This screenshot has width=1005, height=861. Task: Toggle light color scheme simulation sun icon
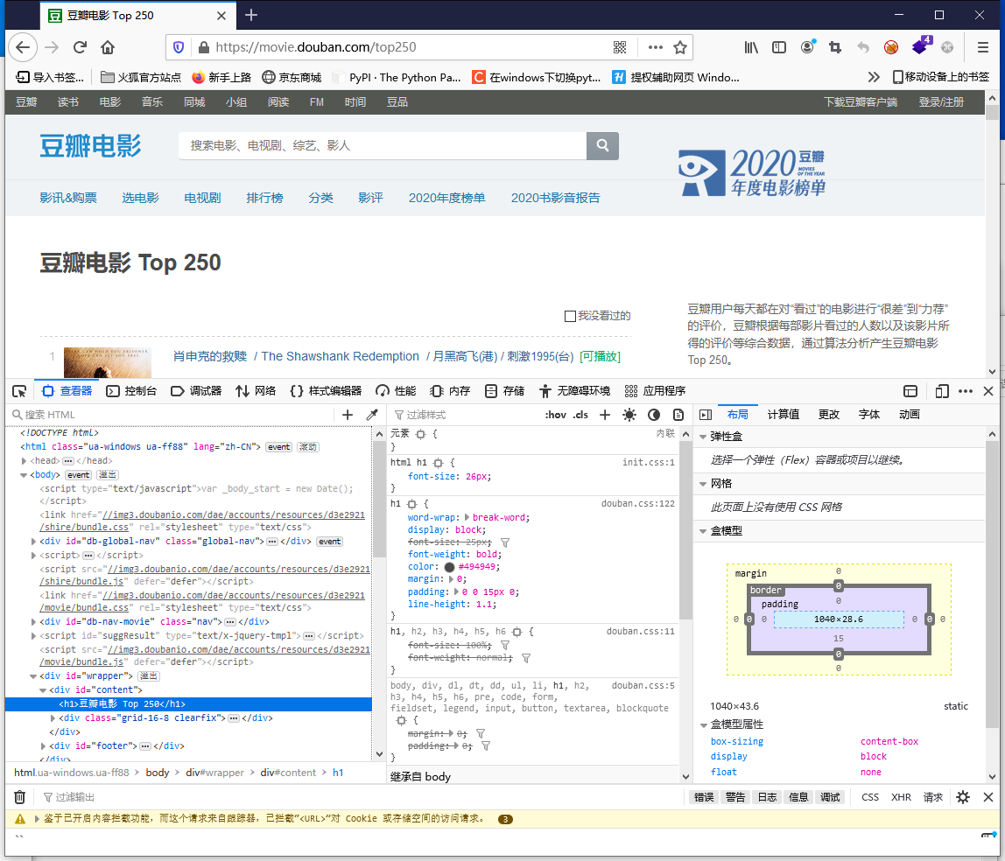click(x=629, y=415)
